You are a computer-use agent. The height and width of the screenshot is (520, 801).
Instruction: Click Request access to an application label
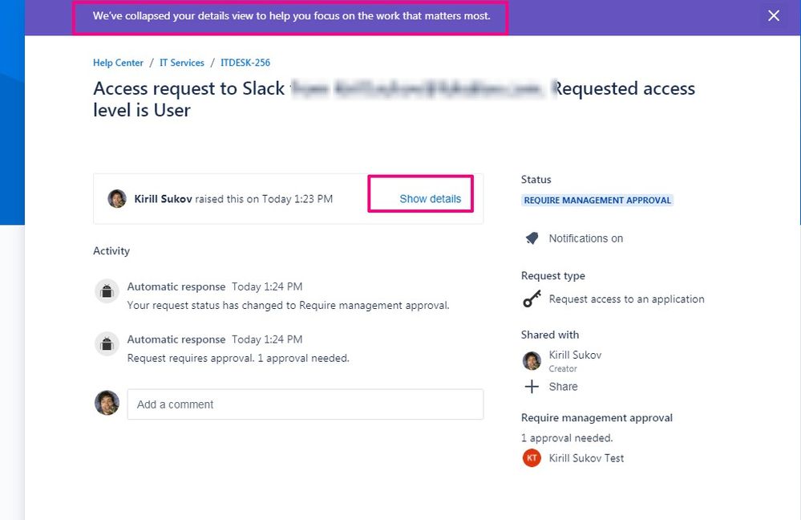click(x=626, y=299)
